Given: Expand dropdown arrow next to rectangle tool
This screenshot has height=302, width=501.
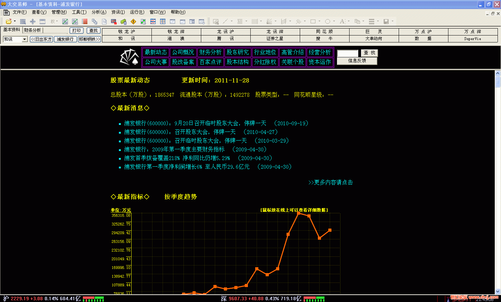Looking at the screenshot, I should 319,21.
